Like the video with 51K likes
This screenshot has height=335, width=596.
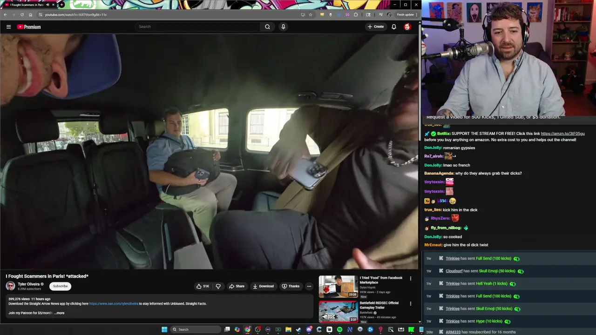pos(203,286)
